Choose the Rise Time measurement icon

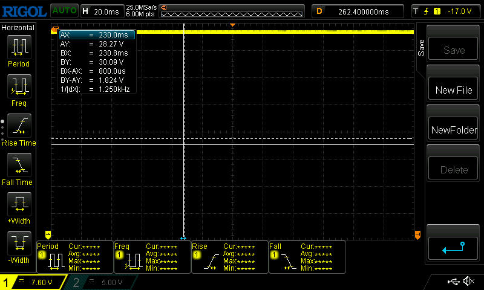point(19,125)
